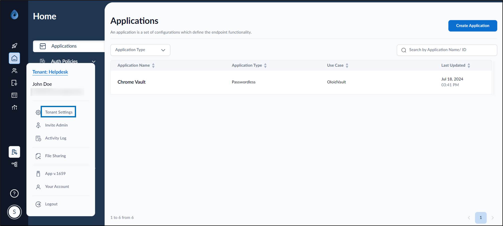503x226 pixels.
Task: Click the Your Account person icon
Action: pyautogui.click(x=38, y=187)
